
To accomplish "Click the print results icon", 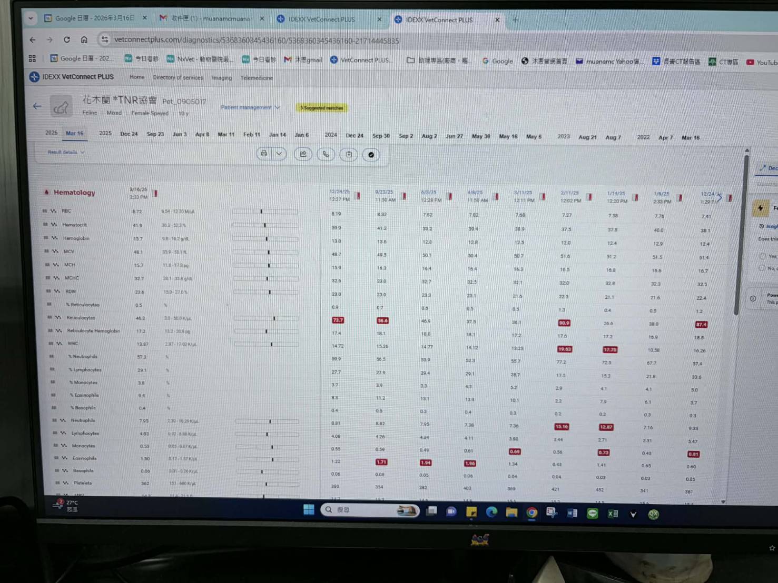I will click(x=264, y=154).
